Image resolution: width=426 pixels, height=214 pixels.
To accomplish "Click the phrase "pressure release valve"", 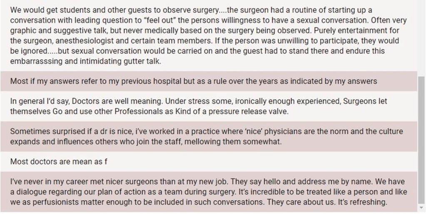I will (x=250, y=112).
